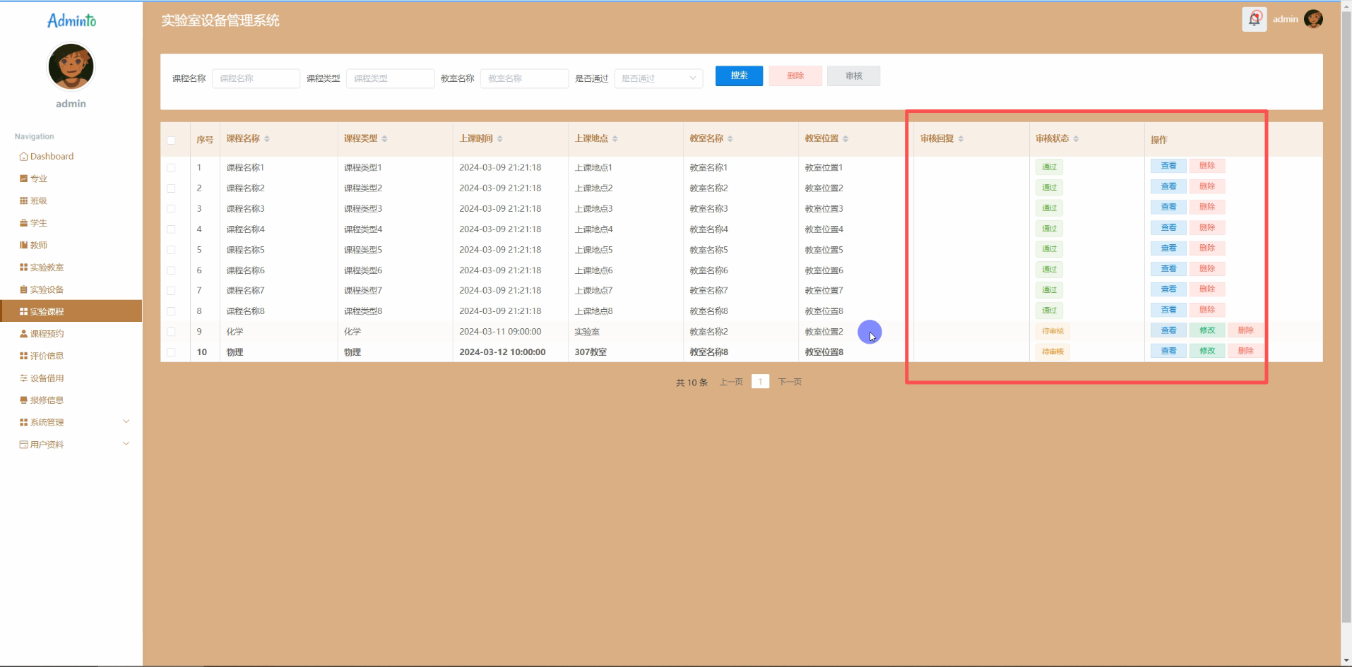Expand the 系统管理 submenu chevron
This screenshot has width=1352, height=667.
coord(126,421)
